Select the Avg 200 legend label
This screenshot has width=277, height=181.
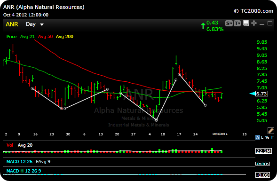pyautogui.click(x=64, y=37)
